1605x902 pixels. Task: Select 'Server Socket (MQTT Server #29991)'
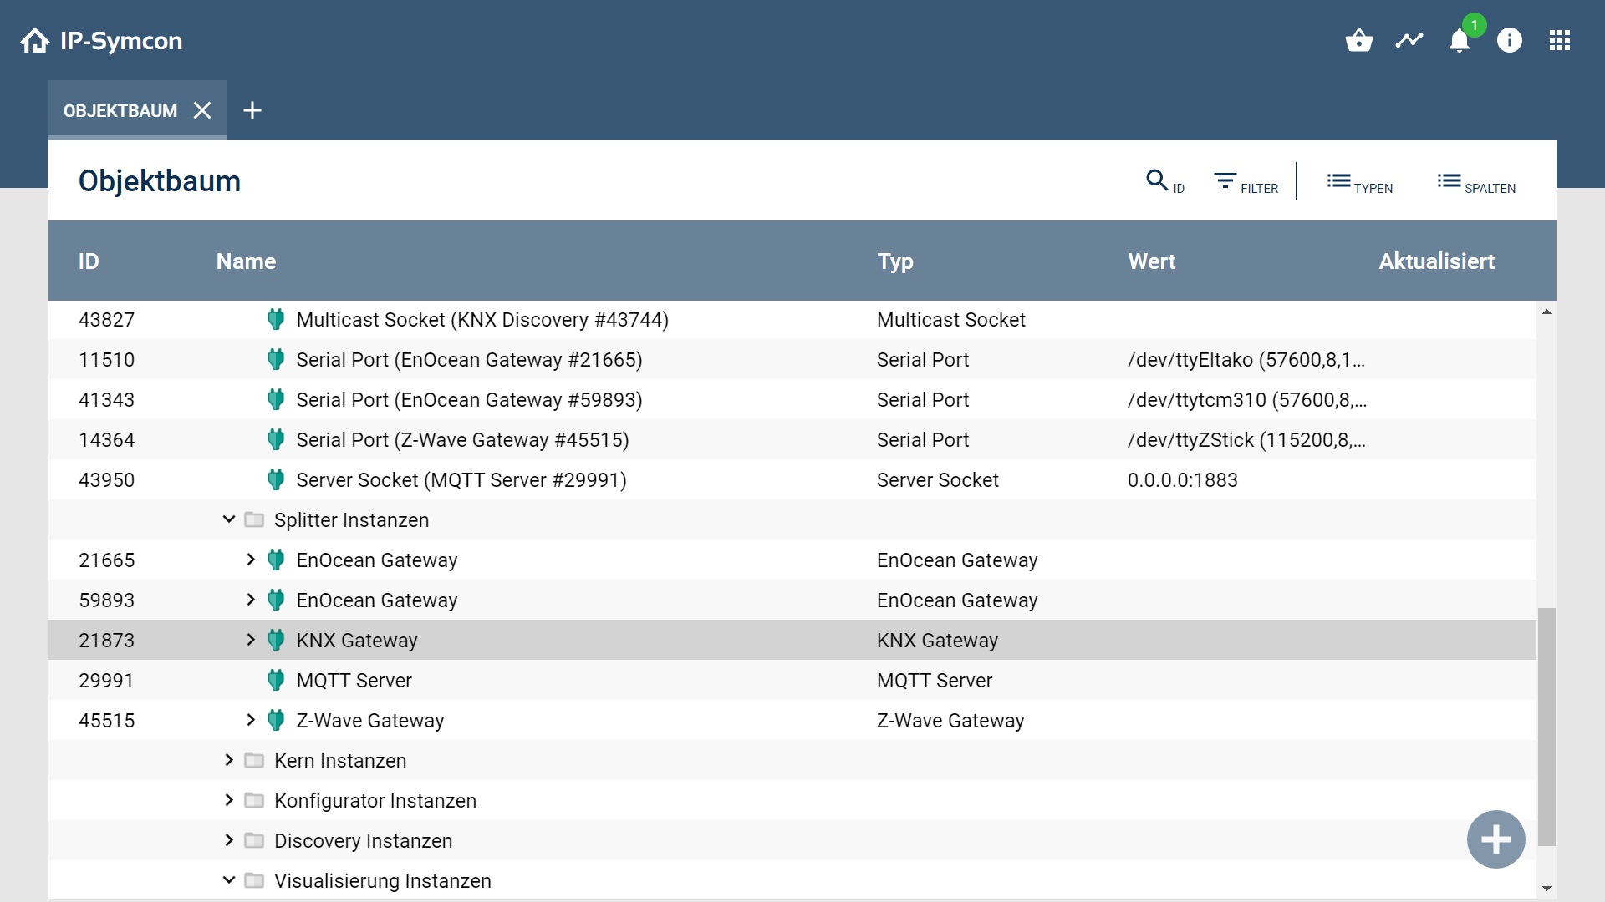click(461, 480)
